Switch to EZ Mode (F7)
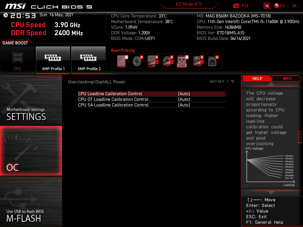Image resolution: width=303 pixels, height=227 pixels. point(189,4)
